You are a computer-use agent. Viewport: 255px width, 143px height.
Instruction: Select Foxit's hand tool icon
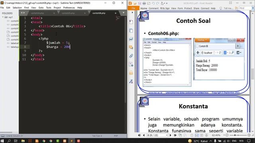(162, 3)
